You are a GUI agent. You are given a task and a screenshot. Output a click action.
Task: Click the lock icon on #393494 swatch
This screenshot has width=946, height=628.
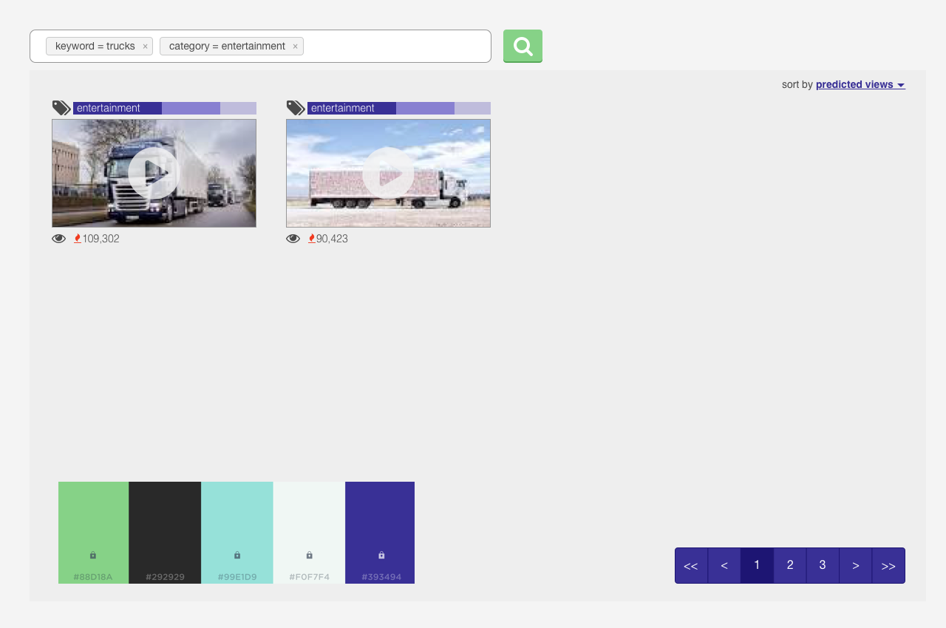381,555
